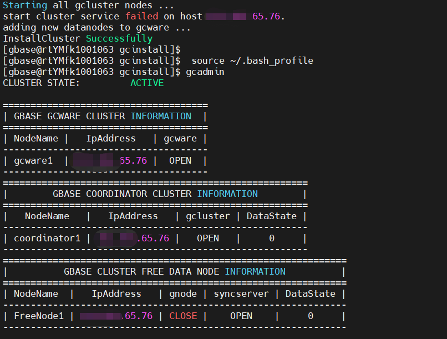
Task: Click the OPEN status in coordinator1 row
Action: [208, 239]
